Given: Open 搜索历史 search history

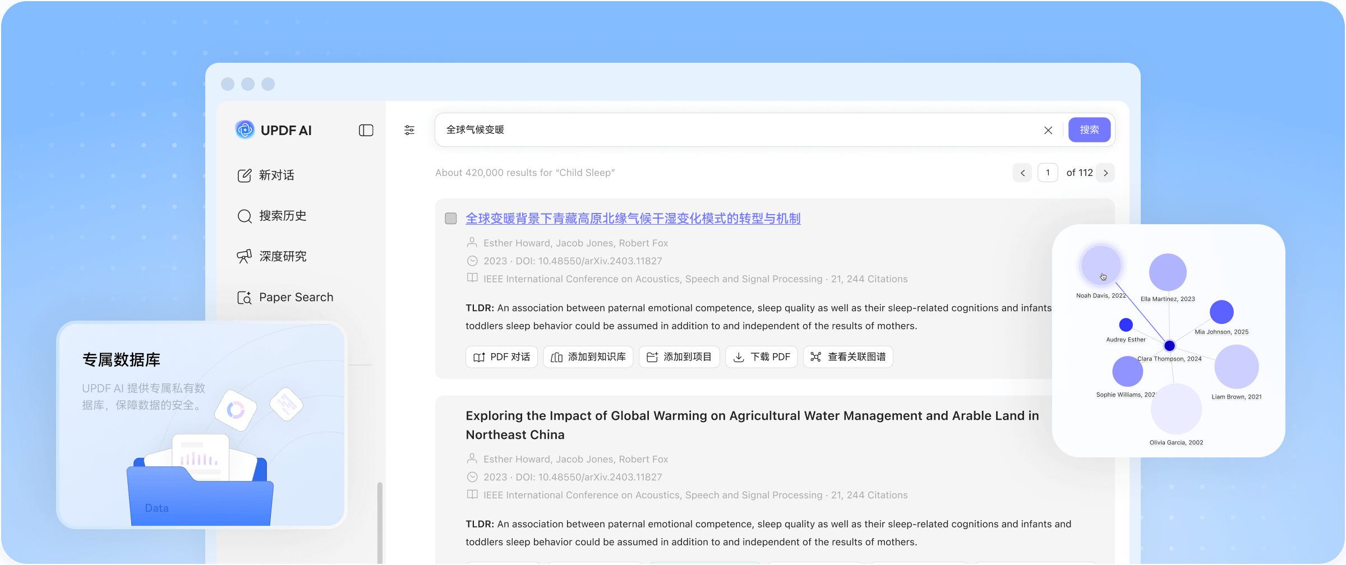Looking at the screenshot, I should pyautogui.click(x=273, y=216).
